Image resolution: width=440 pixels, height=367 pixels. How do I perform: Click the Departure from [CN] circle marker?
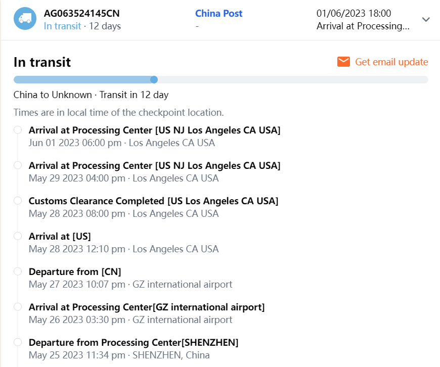pos(18,271)
